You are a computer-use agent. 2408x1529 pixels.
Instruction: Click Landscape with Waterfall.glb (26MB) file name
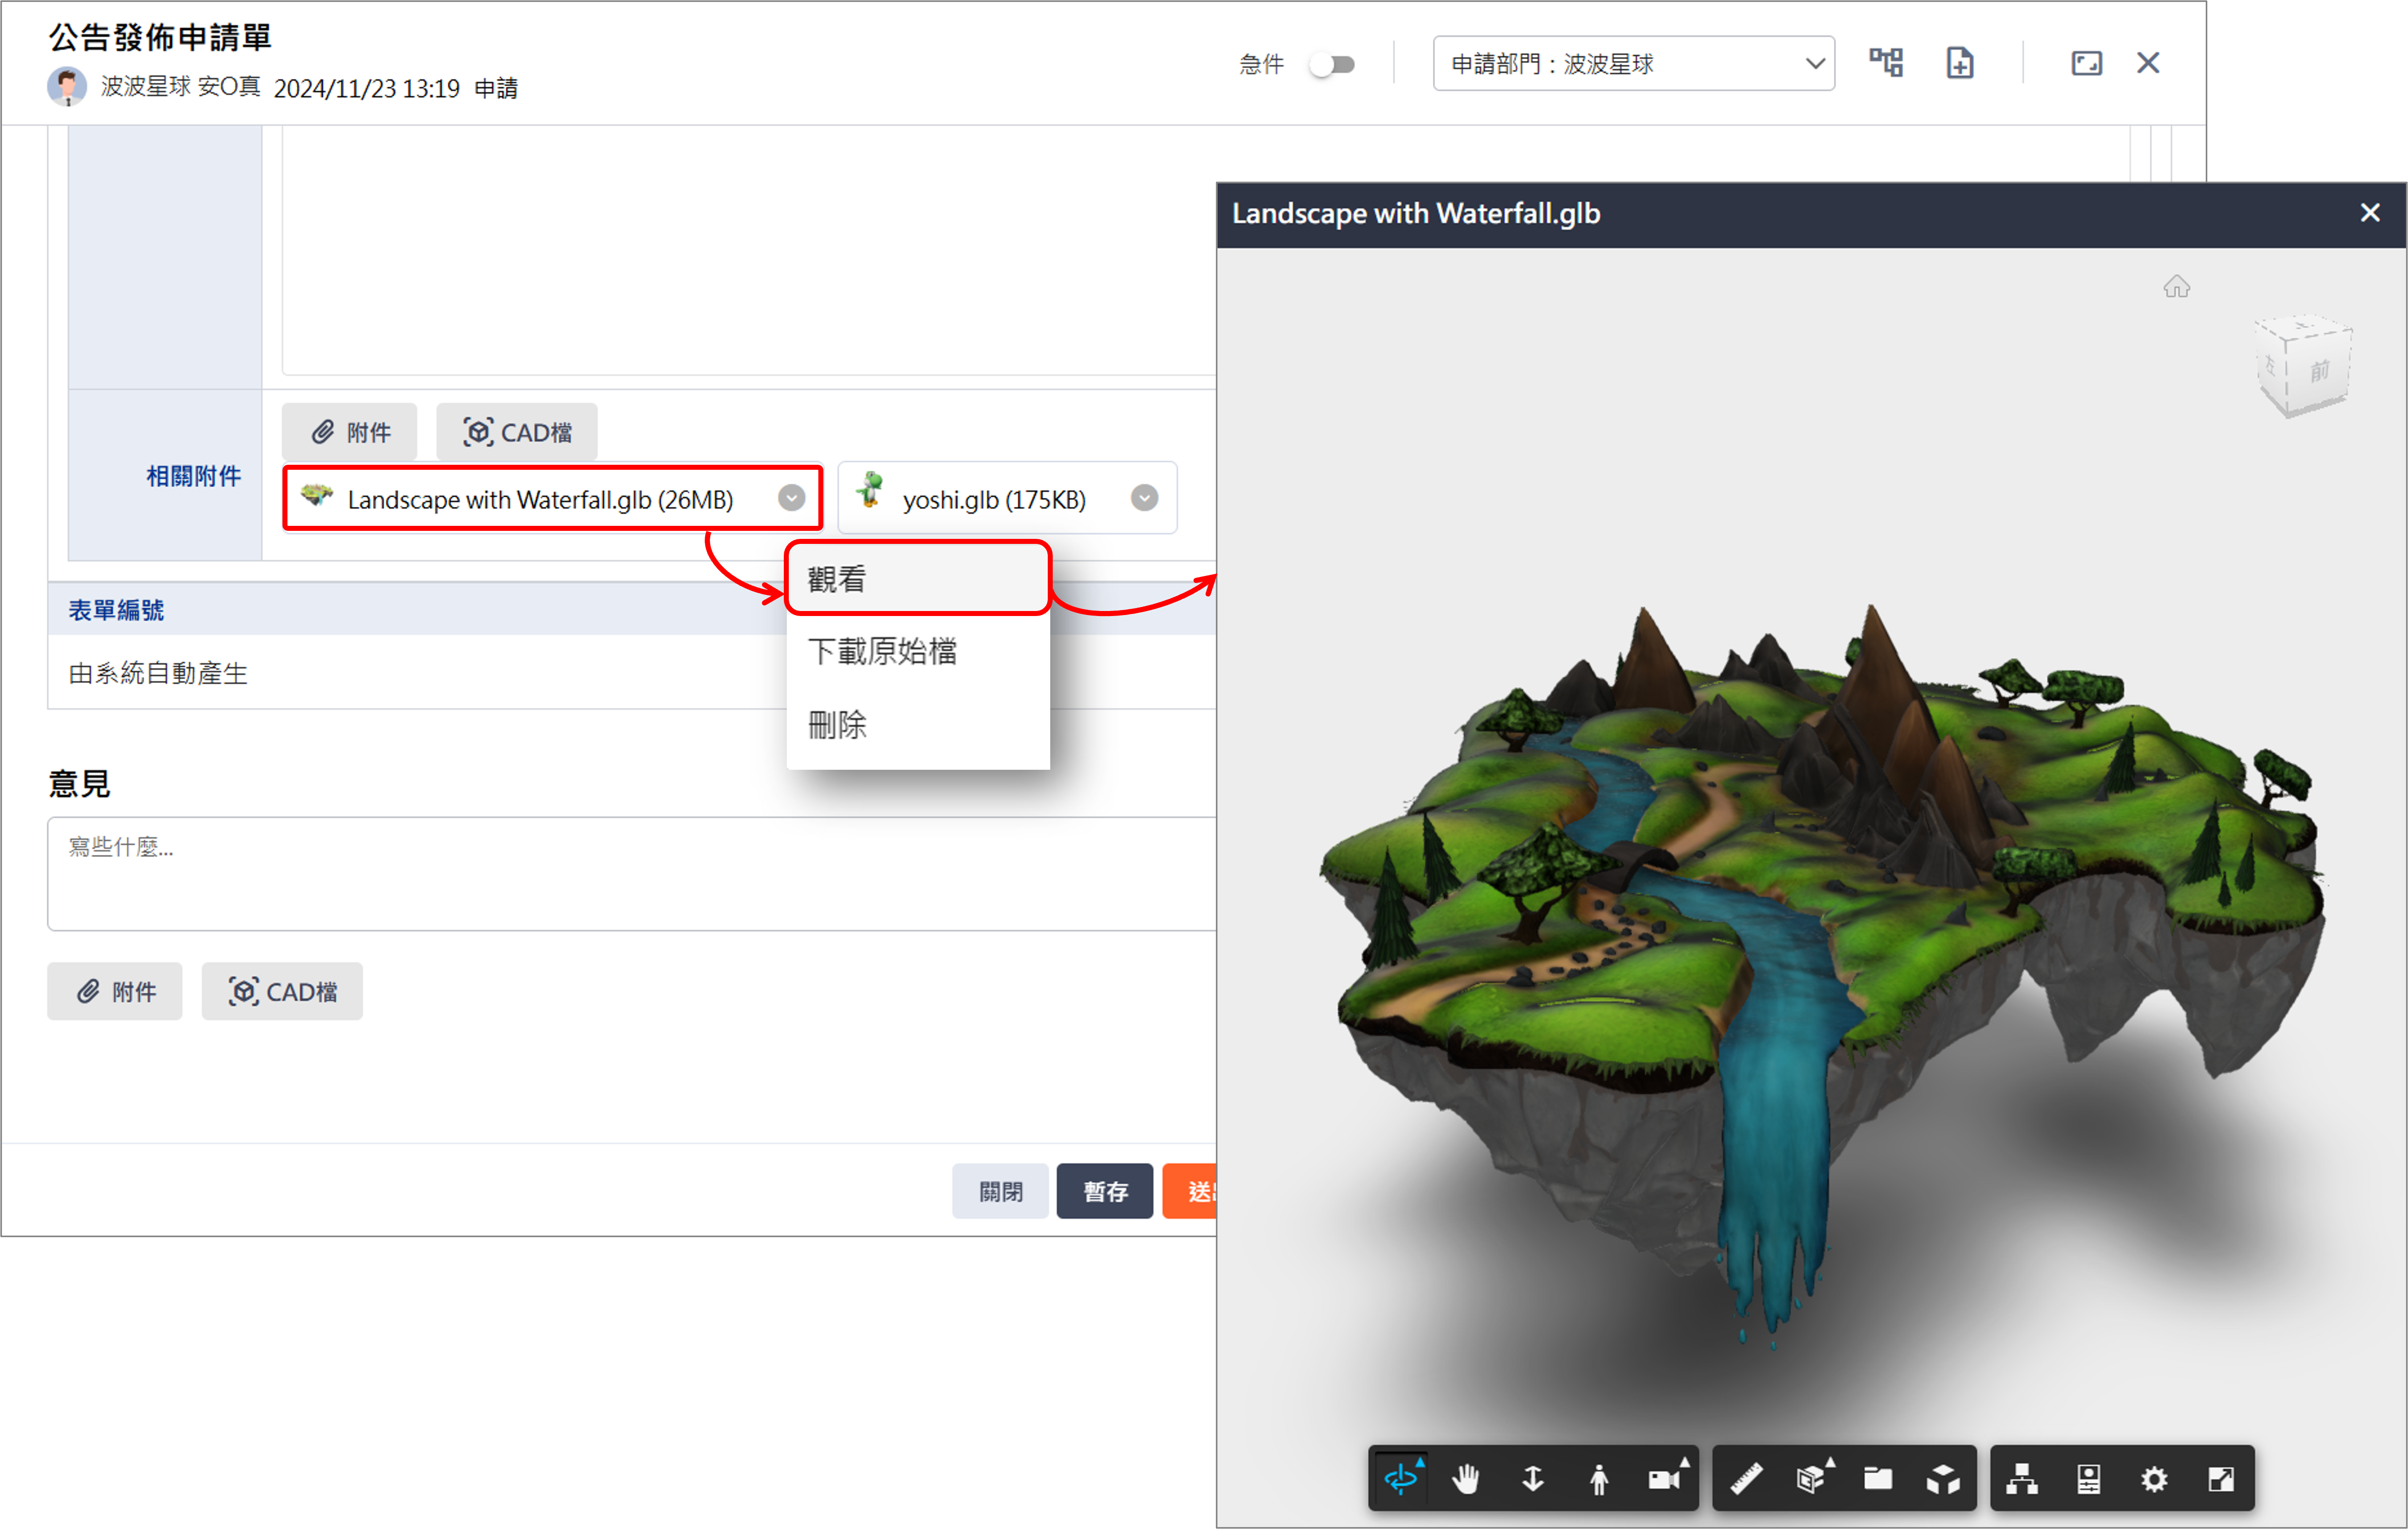click(x=540, y=499)
